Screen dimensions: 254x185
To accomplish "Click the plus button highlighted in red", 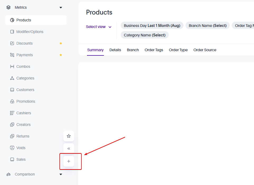I will (x=69, y=161).
